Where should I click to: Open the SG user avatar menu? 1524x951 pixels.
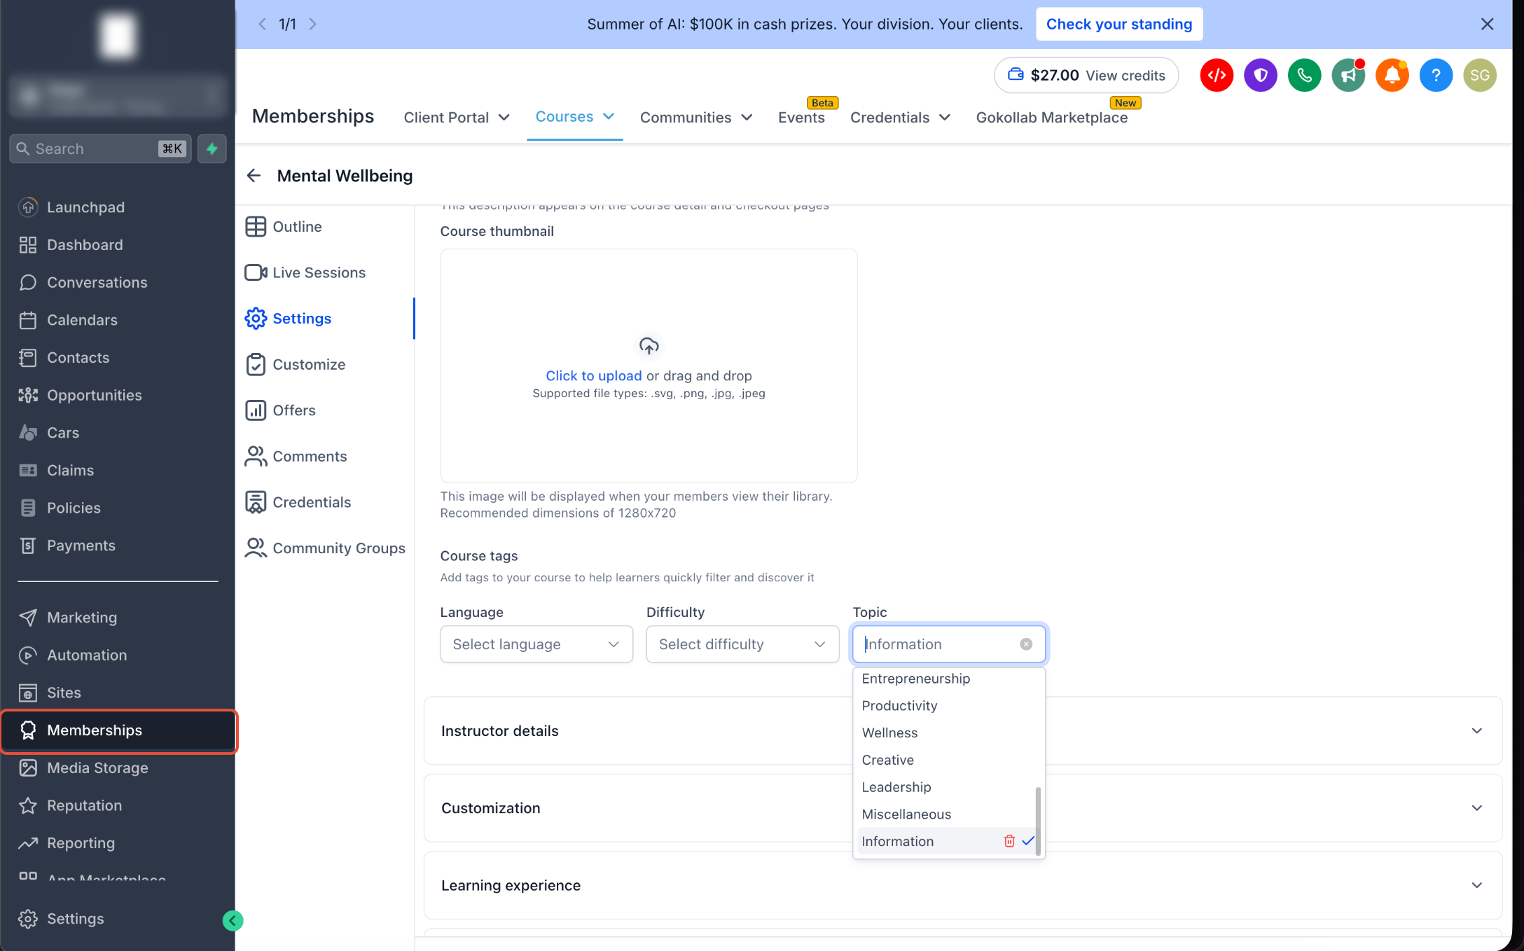[1480, 75]
